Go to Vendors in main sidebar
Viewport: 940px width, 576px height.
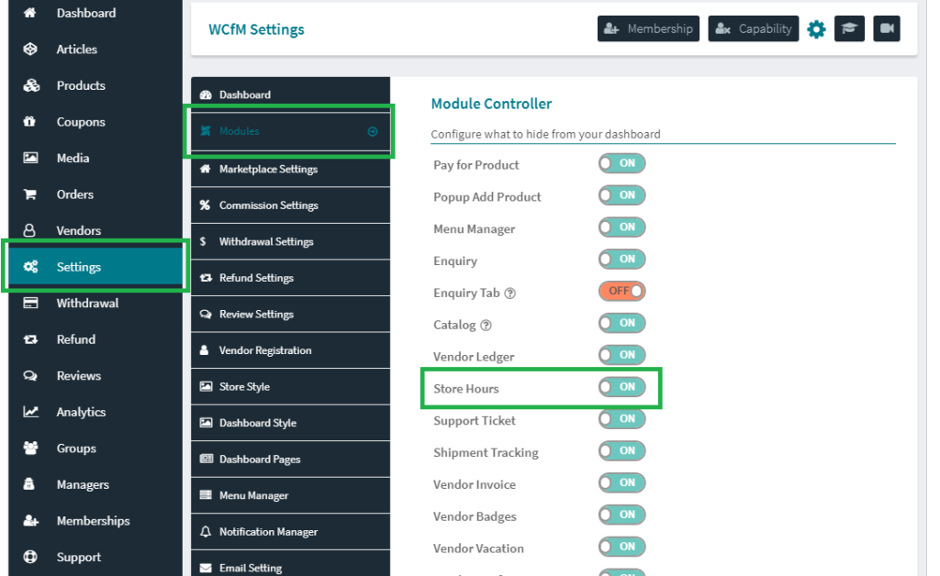95,230
